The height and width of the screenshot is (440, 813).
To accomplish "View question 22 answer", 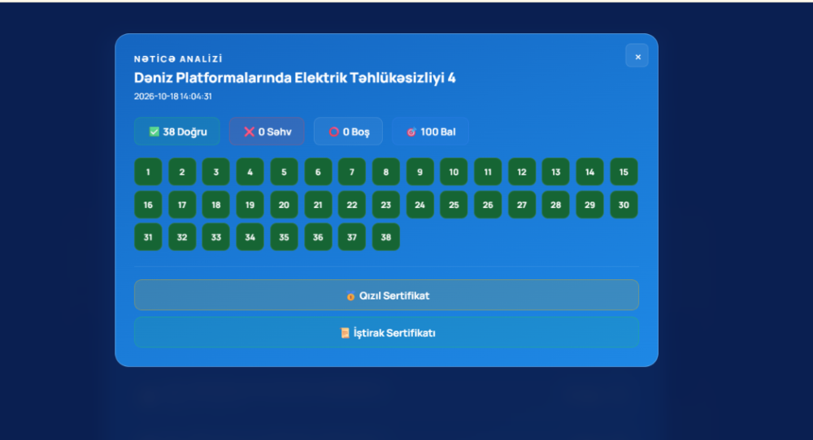I will click(x=352, y=205).
